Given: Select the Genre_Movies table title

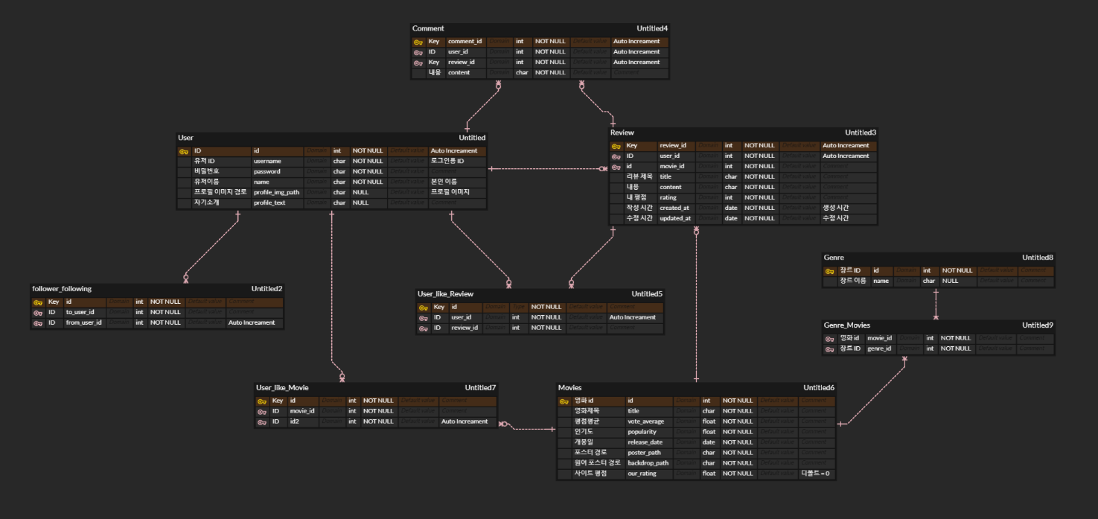Looking at the screenshot, I should coord(847,325).
